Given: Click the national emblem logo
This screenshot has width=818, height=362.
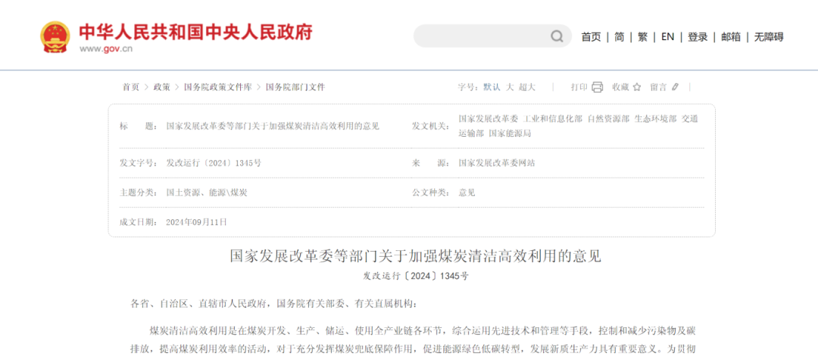Looking at the screenshot, I should coord(55,37).
